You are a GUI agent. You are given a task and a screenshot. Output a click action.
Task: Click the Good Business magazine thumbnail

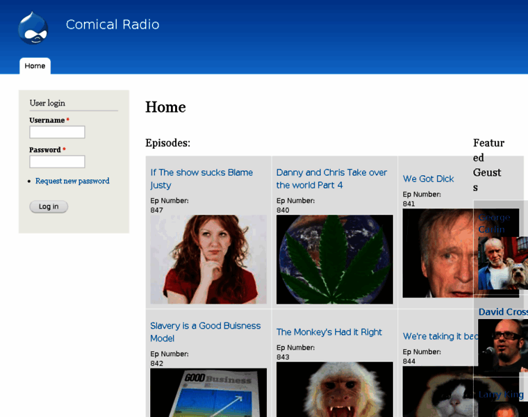[208, 393]
